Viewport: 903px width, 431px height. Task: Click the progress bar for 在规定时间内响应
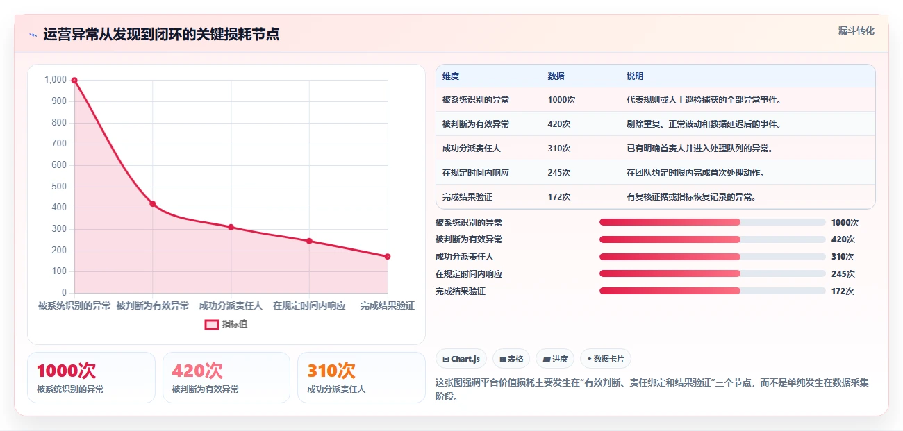point(713,273)
